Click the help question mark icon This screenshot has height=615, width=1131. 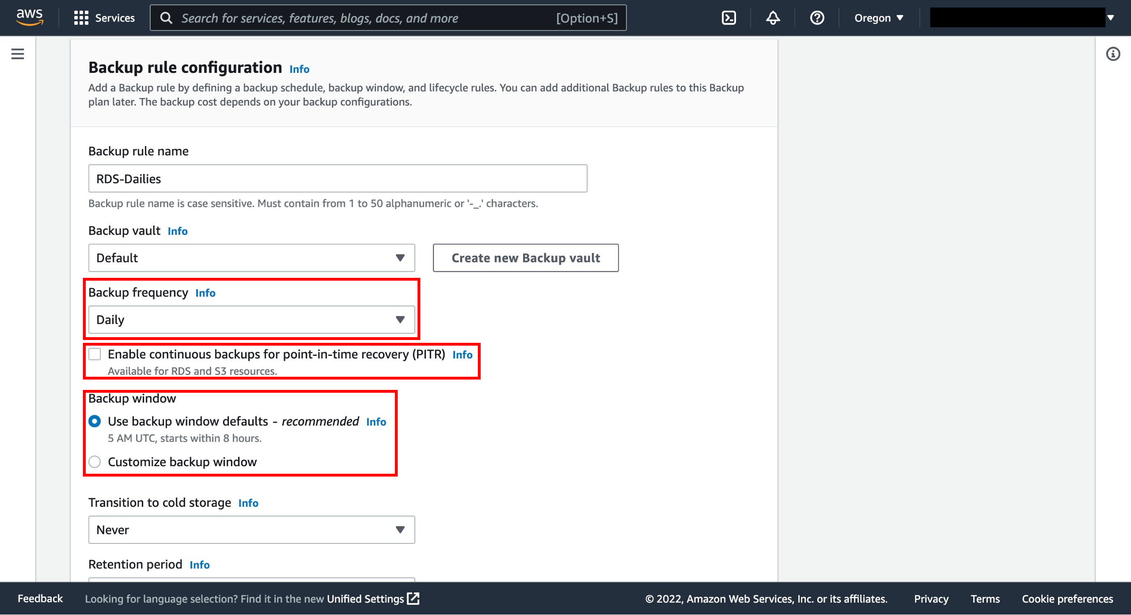[x=817, y=17]
